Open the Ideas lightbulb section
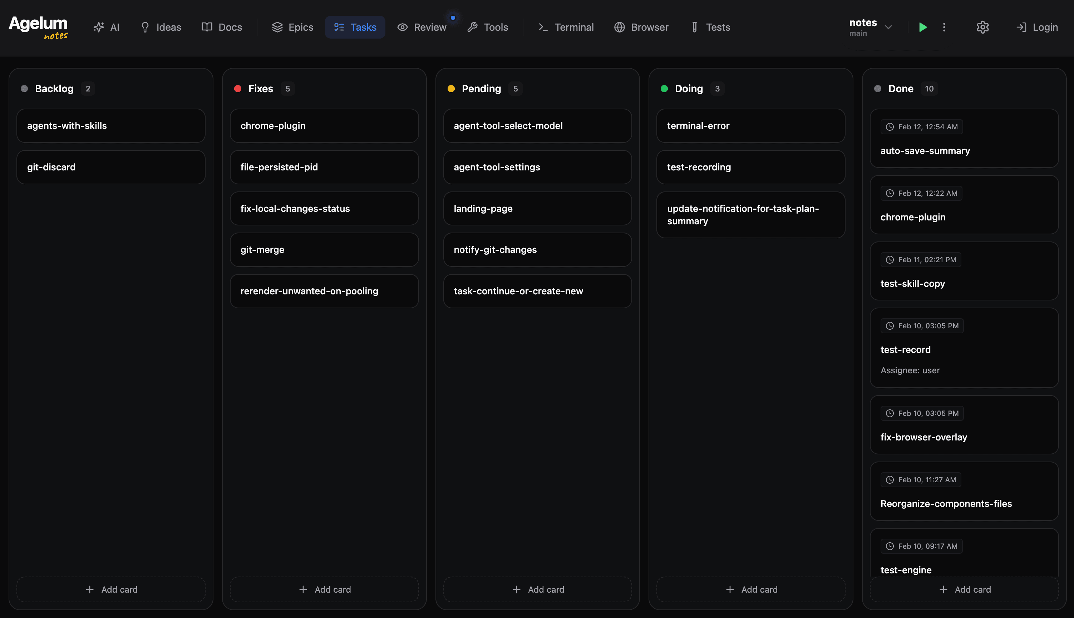This screenshot has width=1074, height=618. click(x=160, y=27)
